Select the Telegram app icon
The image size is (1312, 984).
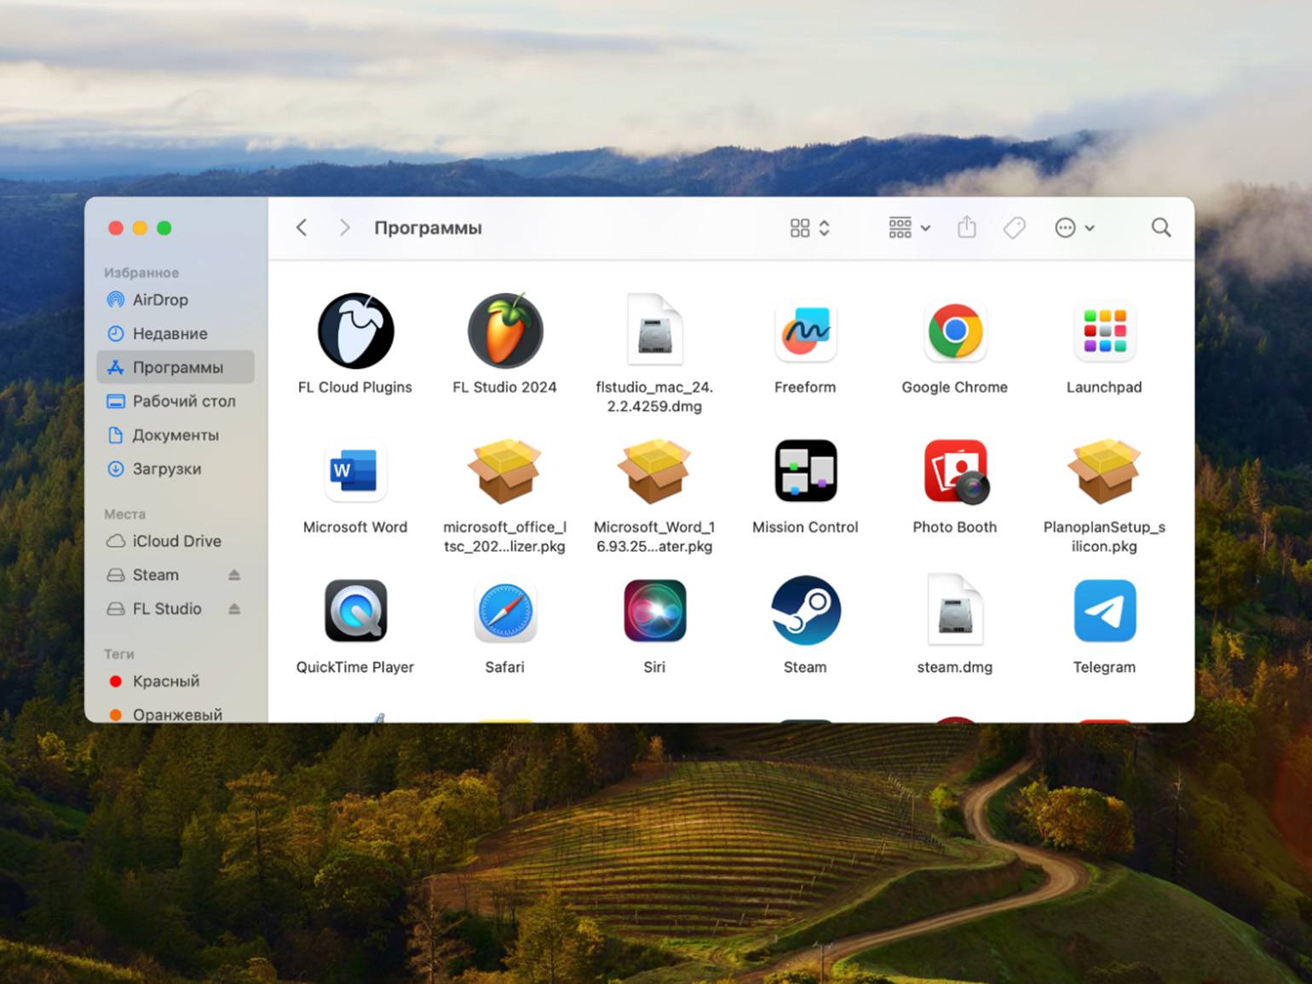coord(1104,611)
